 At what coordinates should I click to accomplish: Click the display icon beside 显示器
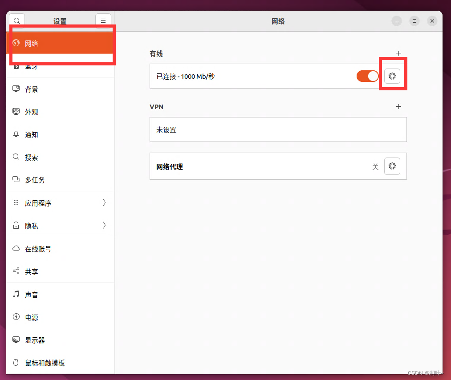16,340
